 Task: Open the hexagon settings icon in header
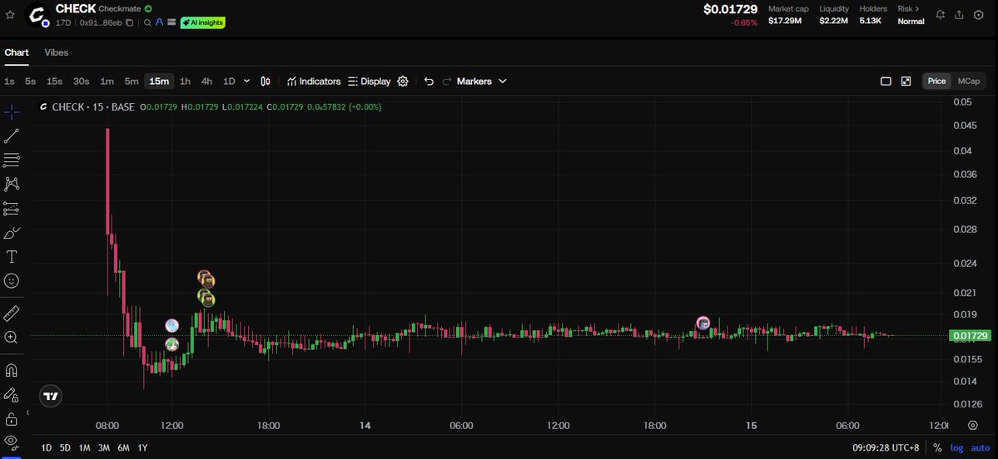coord(979,15)
